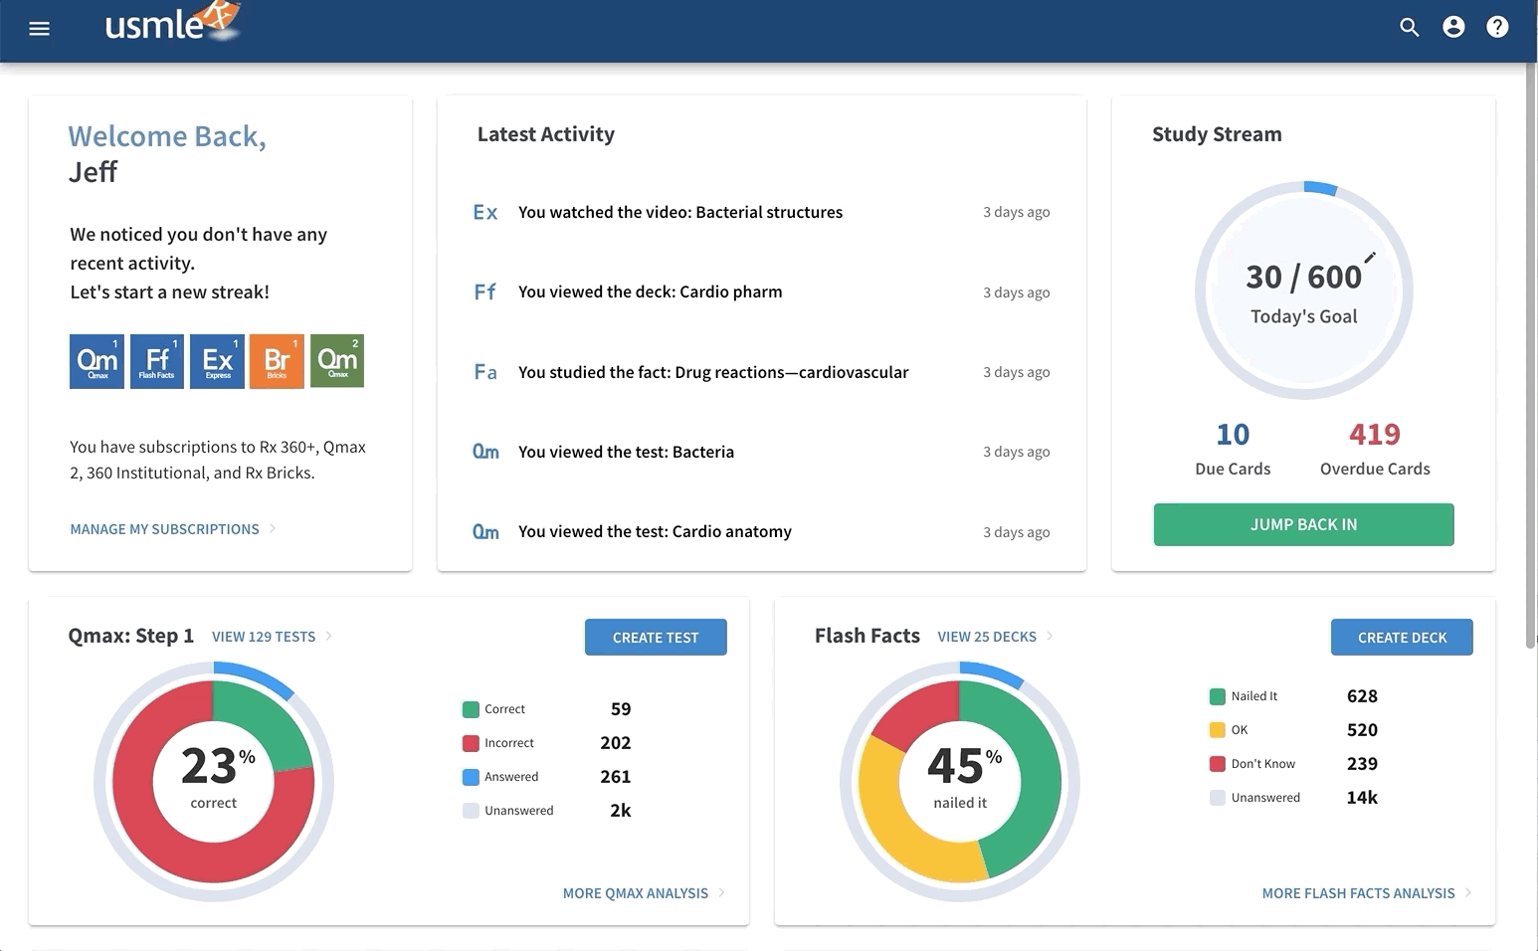Click the Ff icon beside Cardio pharm deck
The height and width of the screenshot is (951, 1538).
click(484, 291)
